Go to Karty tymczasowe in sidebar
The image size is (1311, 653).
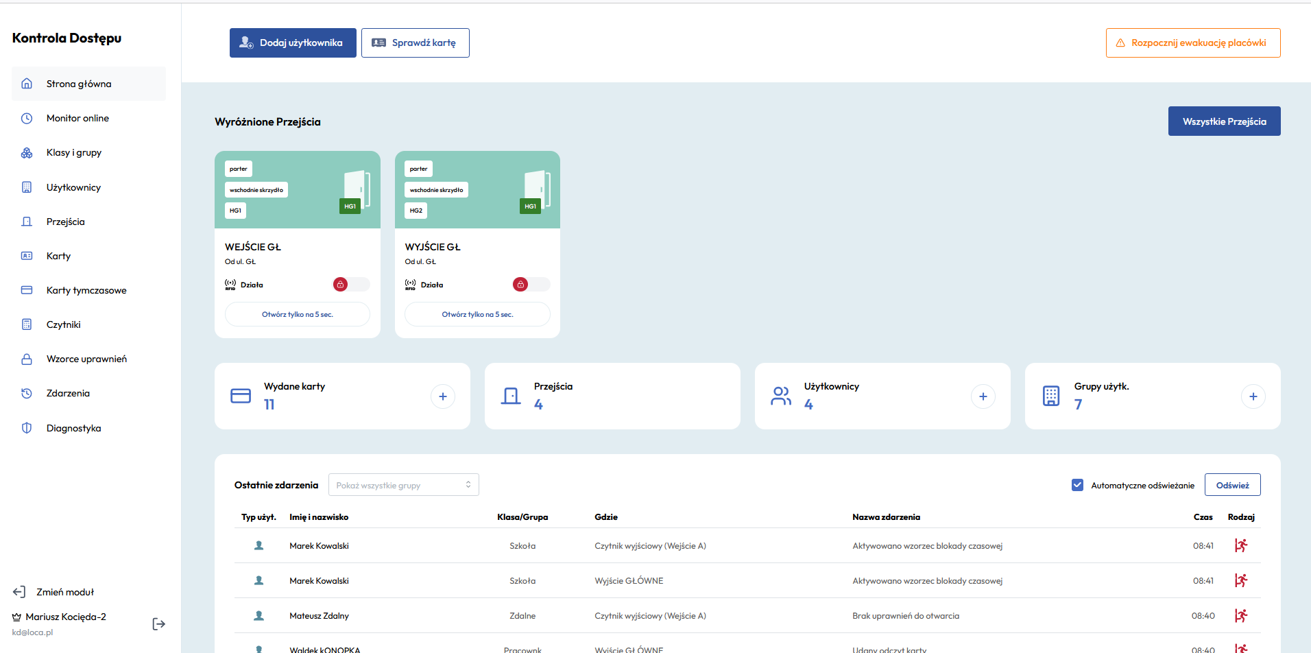[86, 290]
